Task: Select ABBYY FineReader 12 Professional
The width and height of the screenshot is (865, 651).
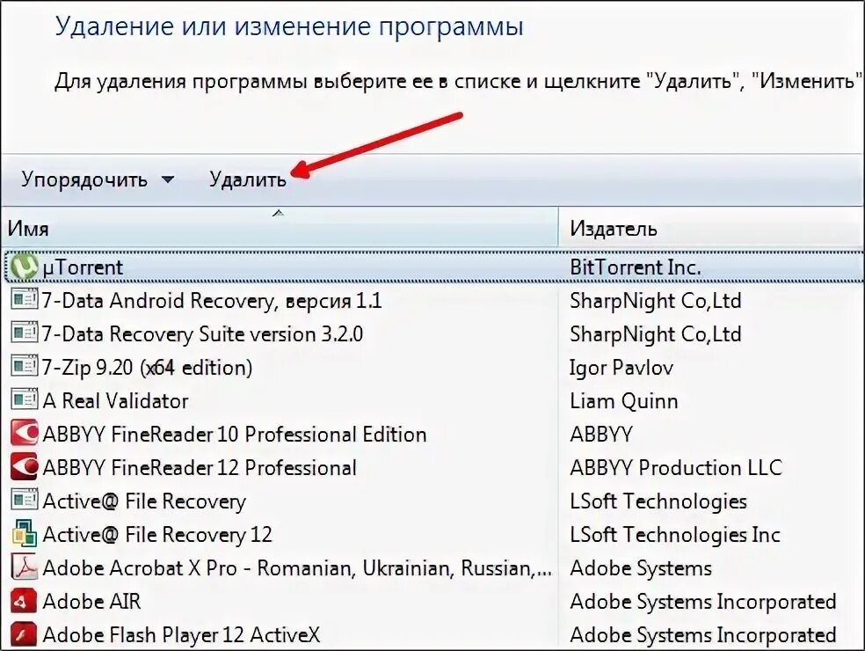Action: click(200, 468)
